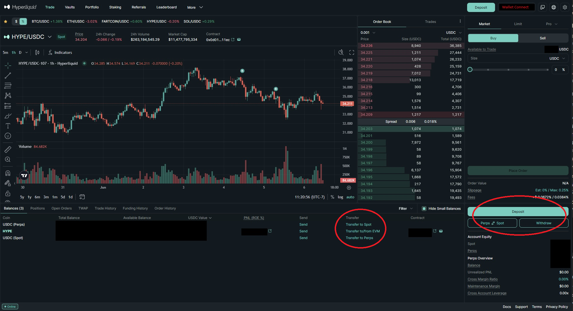Image resolution: width=573 pixels, height=311 pixels.
Task: Open the order book options menu
Action: coord(460,21)
